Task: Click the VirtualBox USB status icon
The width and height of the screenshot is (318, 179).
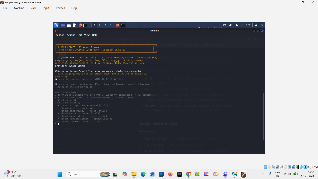Action: pos(281,167)
